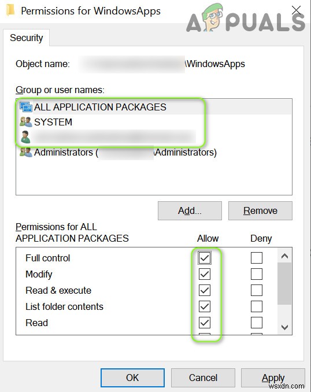Select the SYSTEM group icon
Screen dimensions: 311x392
[x=26, y=122]
